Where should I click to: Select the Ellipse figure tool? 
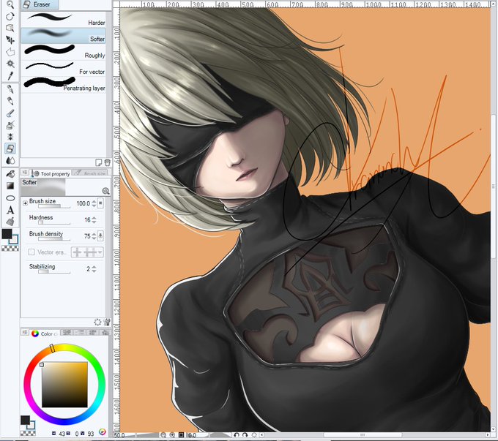pyautogui.click(x=10, y=198)
